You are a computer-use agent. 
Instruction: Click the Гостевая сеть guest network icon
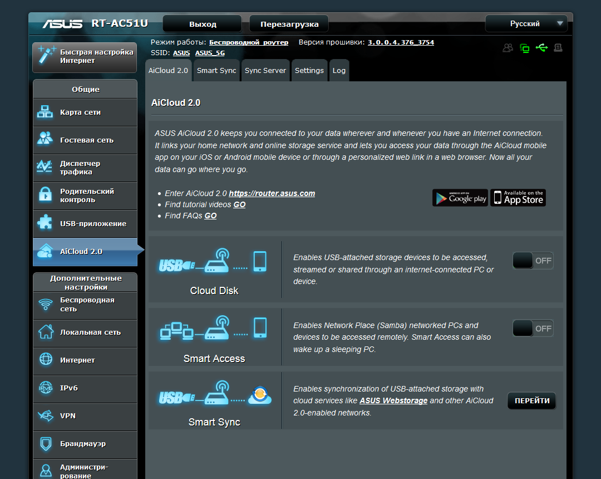(45, 139)
